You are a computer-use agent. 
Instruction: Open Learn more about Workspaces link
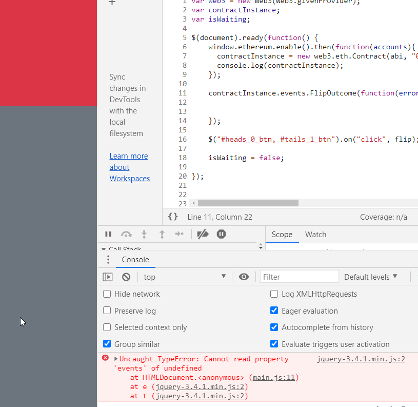[130, 167]
